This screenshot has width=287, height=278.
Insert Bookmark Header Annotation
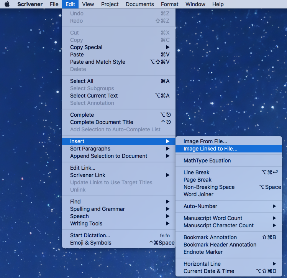229,245
